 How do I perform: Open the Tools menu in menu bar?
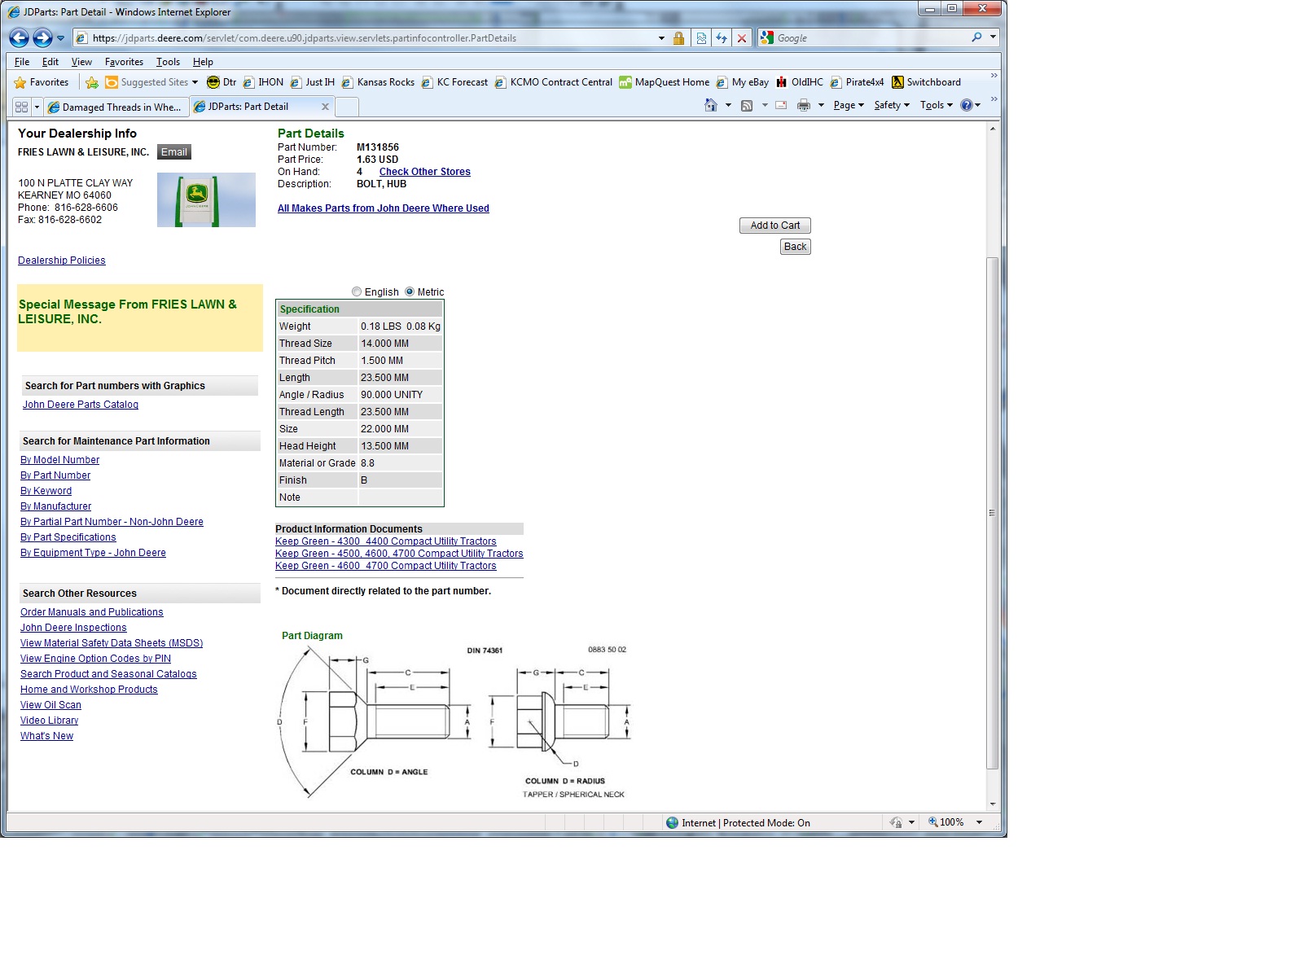[168, 62]
